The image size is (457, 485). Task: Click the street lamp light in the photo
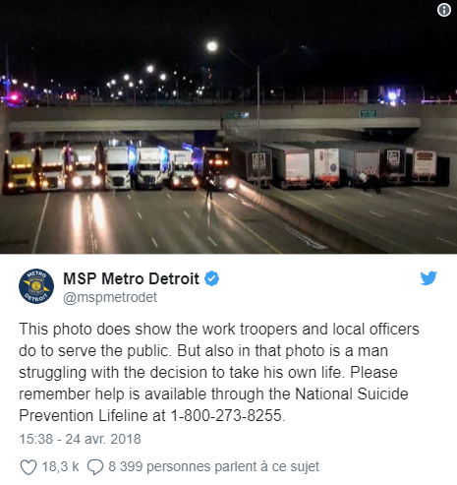(212, 46)
